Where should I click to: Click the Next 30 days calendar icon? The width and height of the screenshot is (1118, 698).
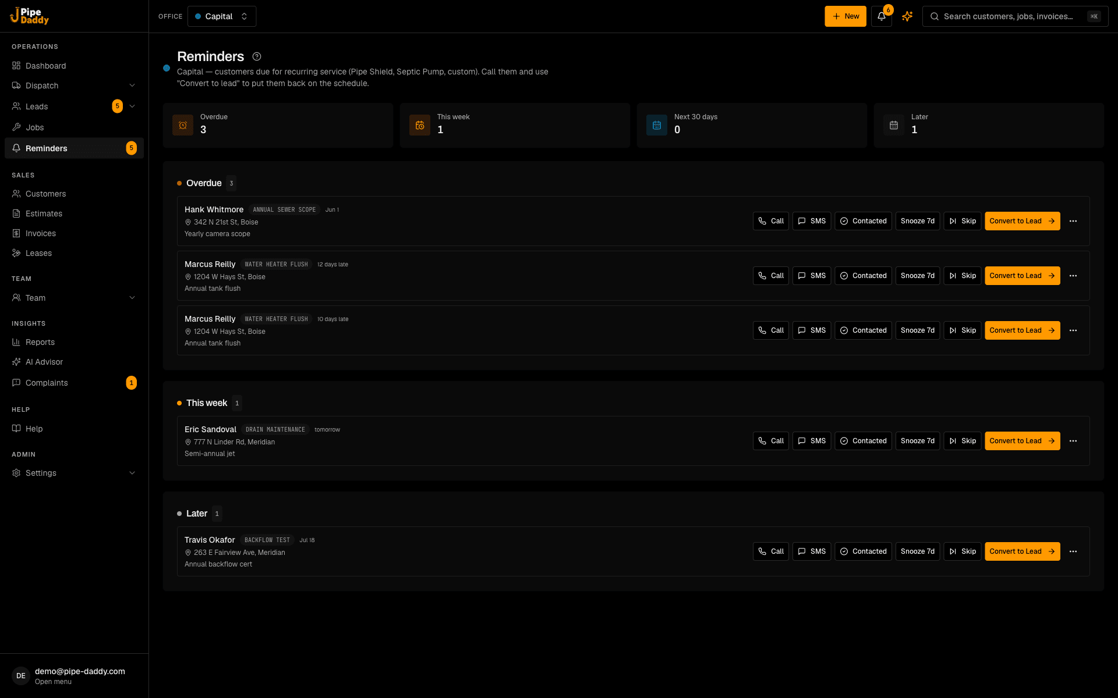(657, 125)
